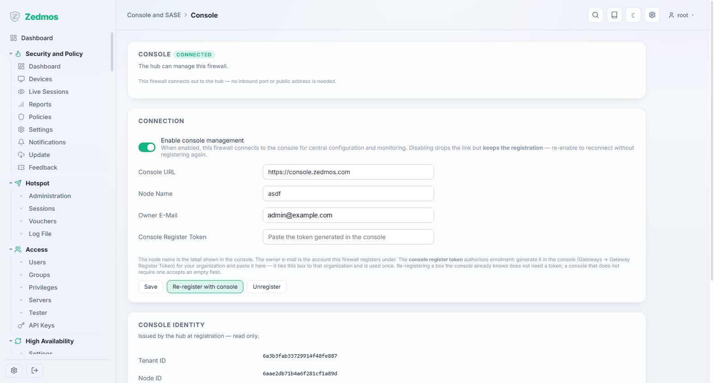Image resolution: width=714 pixels, height=383 pixels.
Task: Click the High Availability sync icon
Action: point(18,341)
